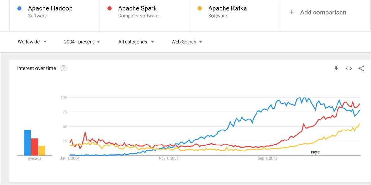Select the yellow Apache Kafka dot
This screenshot has width=371, height=185.
(x=200, y=8)
